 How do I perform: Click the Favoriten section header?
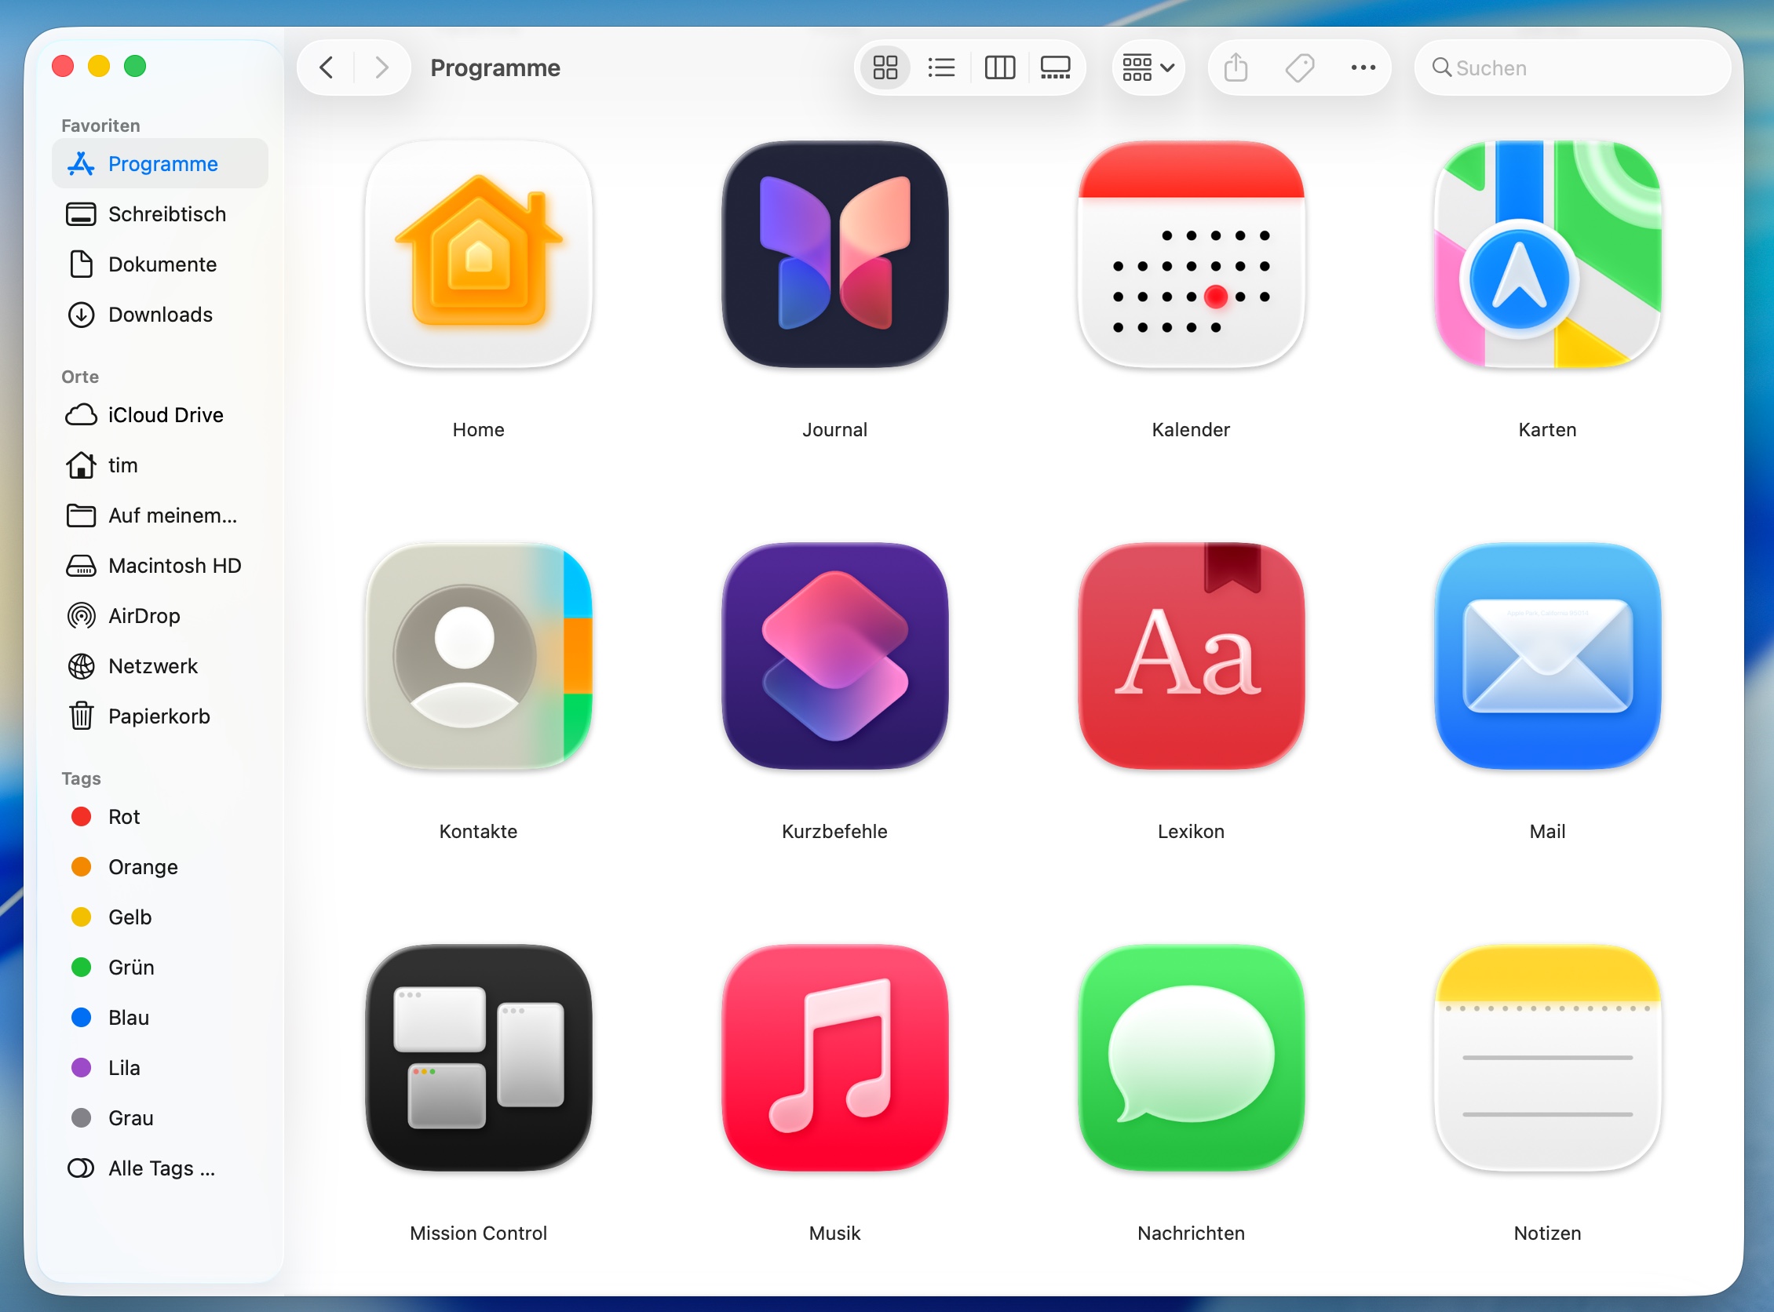tap(101, 126)
